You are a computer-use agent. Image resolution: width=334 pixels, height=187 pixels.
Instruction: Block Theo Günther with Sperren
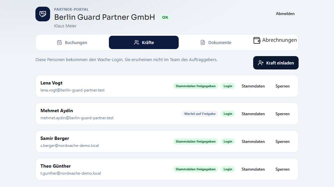point(282,169)
